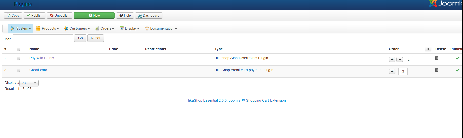Viewport: 463px width, 138px height.
Task: Click the Restrictions column header
Action: pyautogui.click(x=156, y=49)
